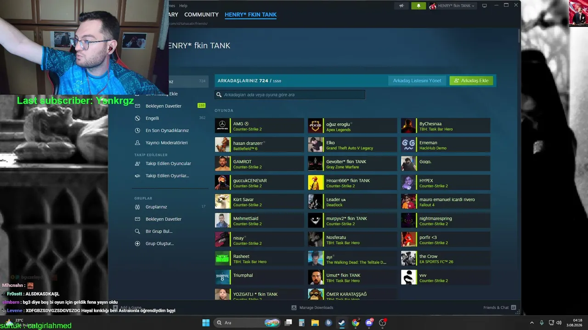This screenshot has height=330, width=588.
Task: Select friend Umut* fkin TANK entry
Action: pos(352,277)
